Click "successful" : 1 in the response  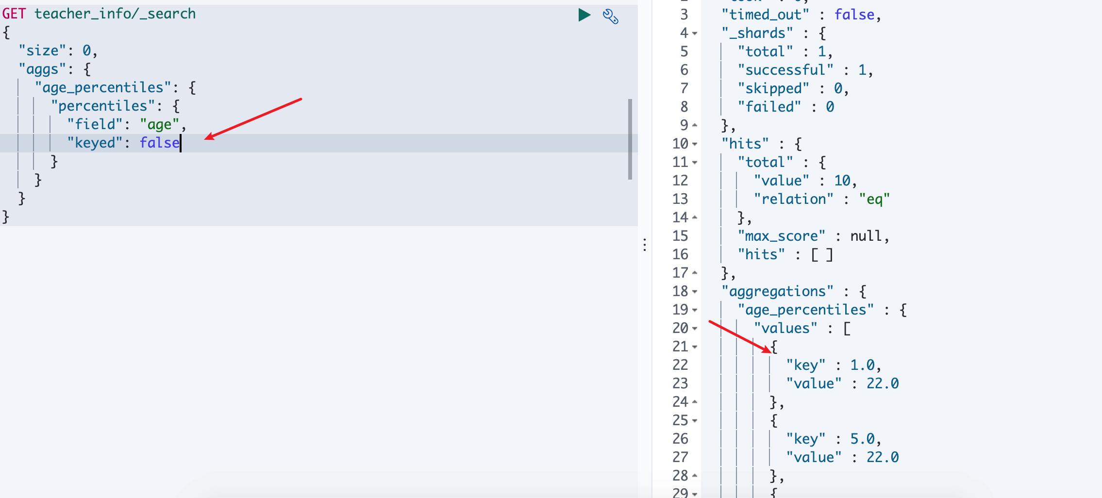coord(805,70)
